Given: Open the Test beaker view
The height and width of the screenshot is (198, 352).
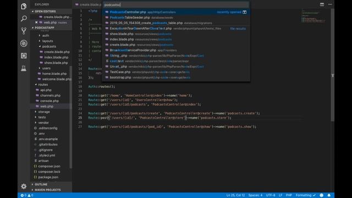Looking at the screenshot, I should [24, 68].
